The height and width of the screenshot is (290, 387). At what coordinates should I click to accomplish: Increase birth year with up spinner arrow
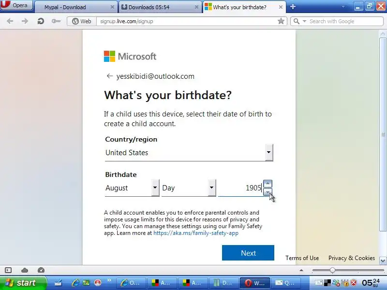click(268, 184)
